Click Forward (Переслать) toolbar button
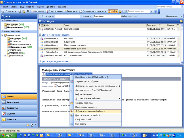 pos(70,11)
